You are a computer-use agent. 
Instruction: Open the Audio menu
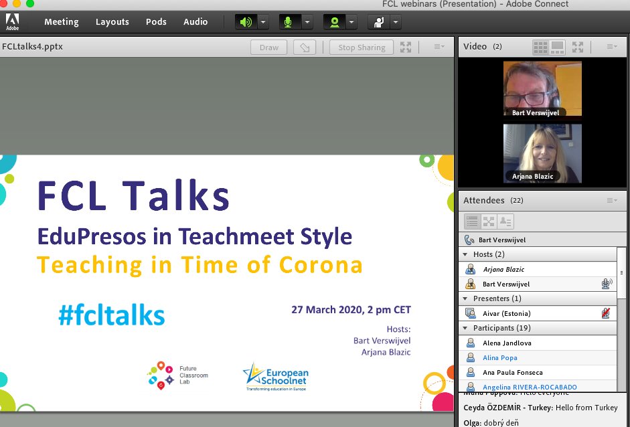195,21
